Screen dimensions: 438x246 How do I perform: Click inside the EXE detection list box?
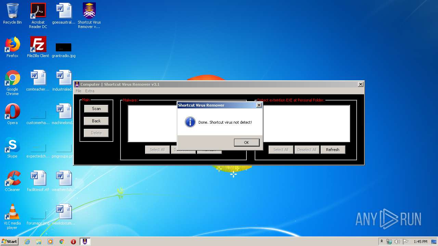point(306,123)
